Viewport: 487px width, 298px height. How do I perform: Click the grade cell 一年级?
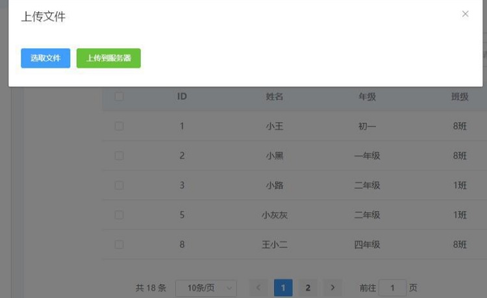(367, 156)
